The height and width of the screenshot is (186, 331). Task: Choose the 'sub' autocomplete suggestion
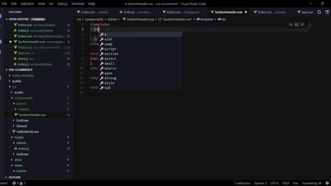[x=141, y=88]
